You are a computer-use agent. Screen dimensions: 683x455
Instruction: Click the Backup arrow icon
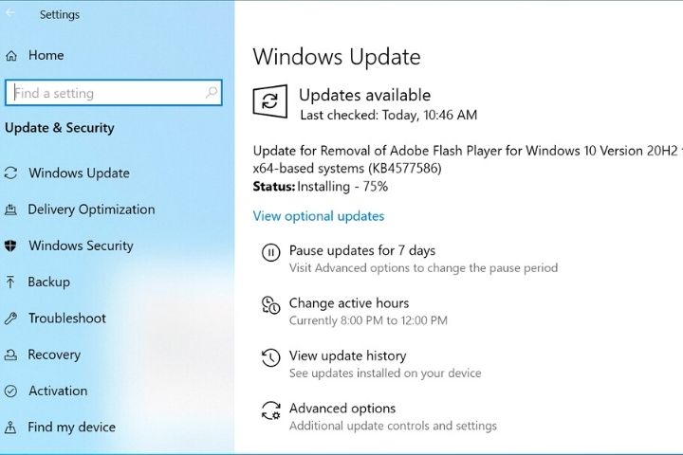(x=11, y=282)
